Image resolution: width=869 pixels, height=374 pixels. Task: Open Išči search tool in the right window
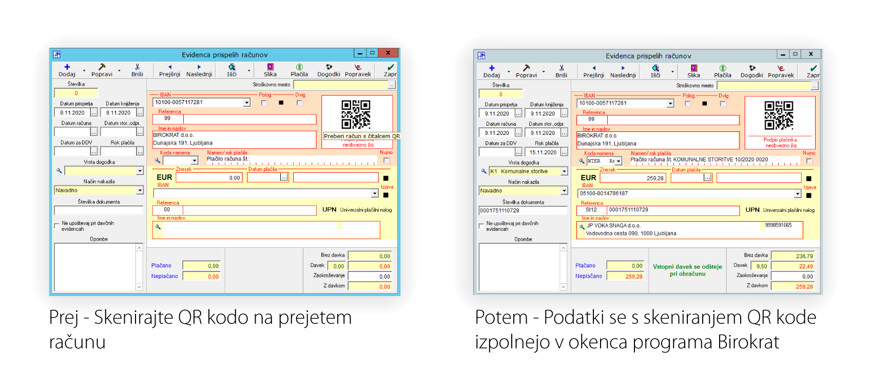(655, 68)
